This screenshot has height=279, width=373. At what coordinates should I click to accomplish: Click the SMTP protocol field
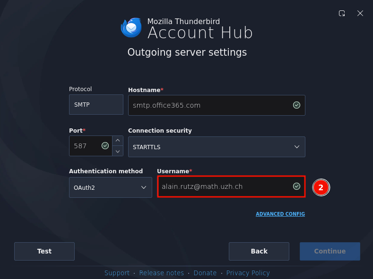[x=96, y=104]
